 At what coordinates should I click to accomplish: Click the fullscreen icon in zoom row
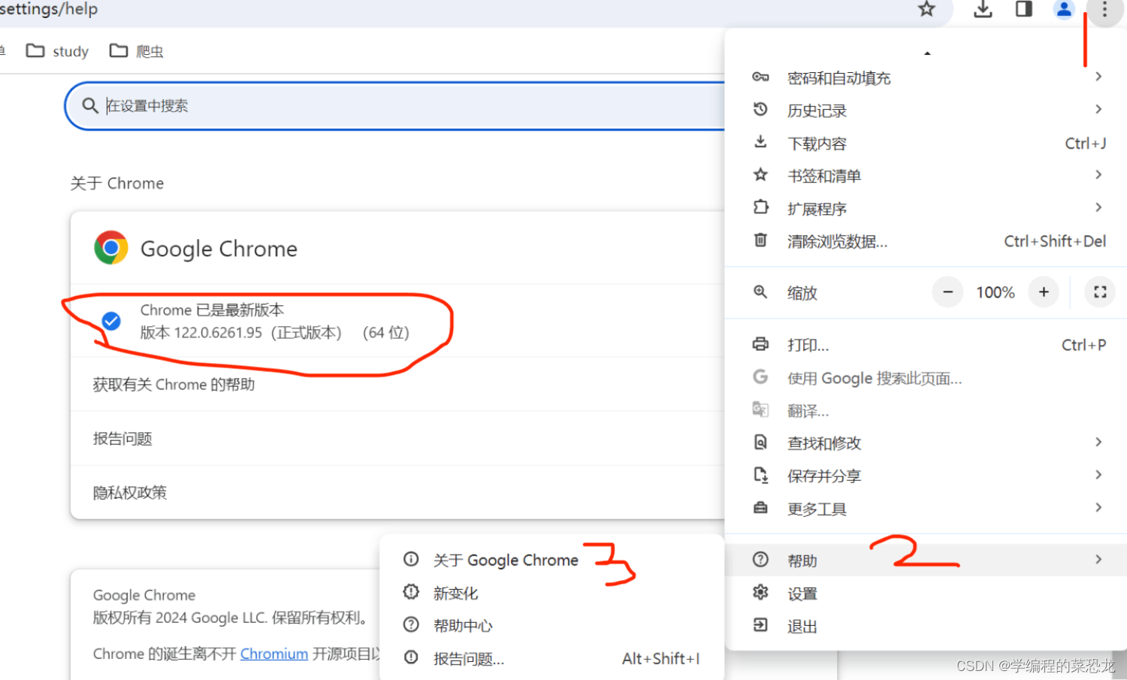click(1100, 292)
